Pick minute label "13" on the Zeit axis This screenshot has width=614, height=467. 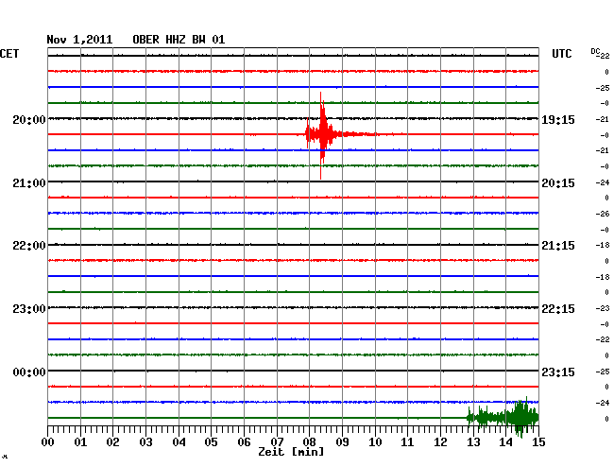(473, 441)
